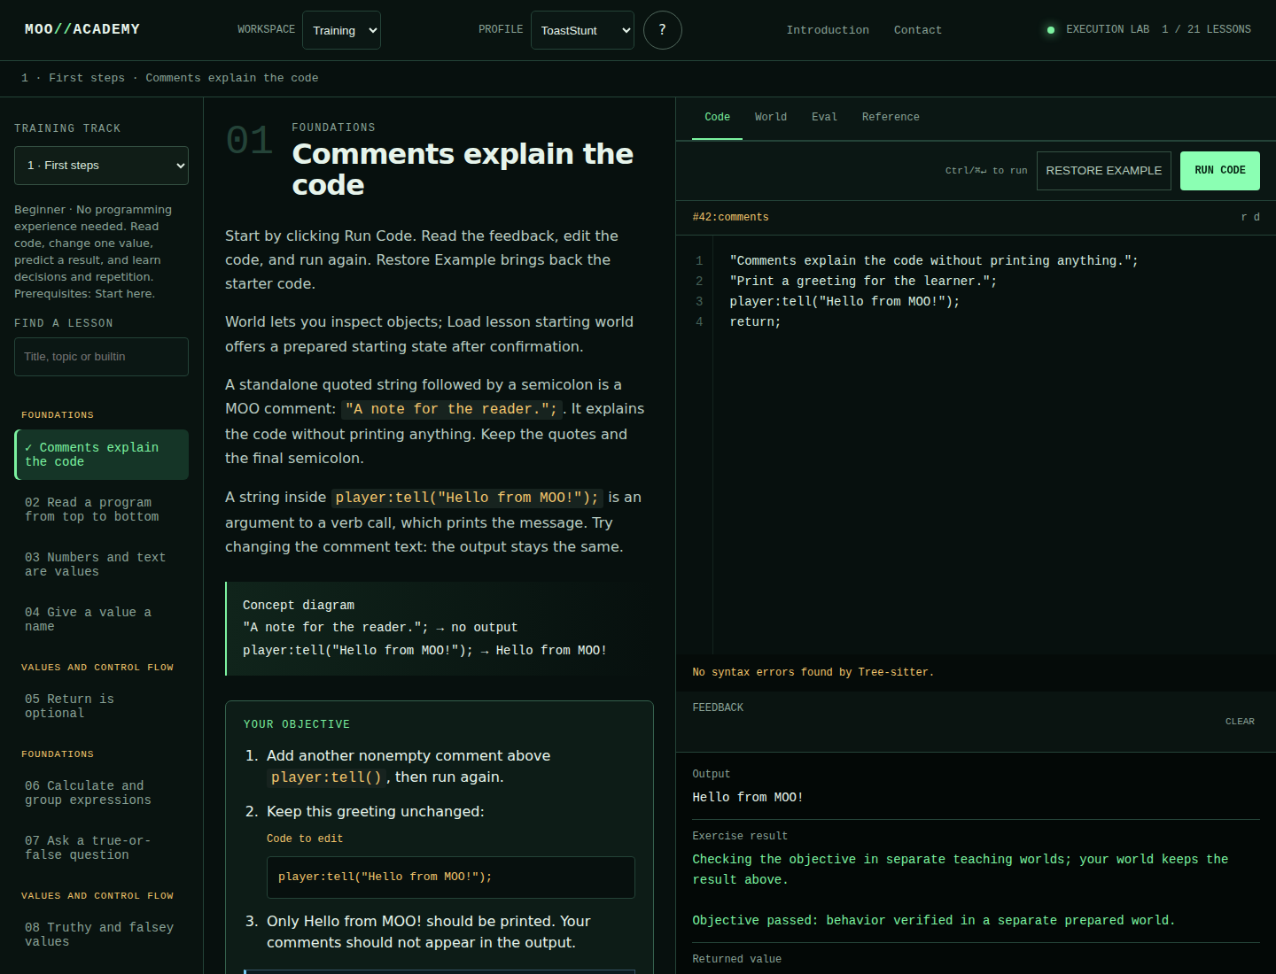Click the 'r d' permission flags
Image resolution: width=1276 pixels, height=974 pixels.
tap(1250, 218)
